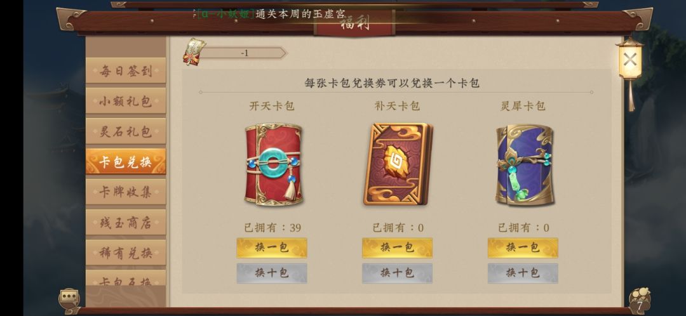Switch to the 每日签到 tab
686x316 pixels.
(x=126, y=70)
